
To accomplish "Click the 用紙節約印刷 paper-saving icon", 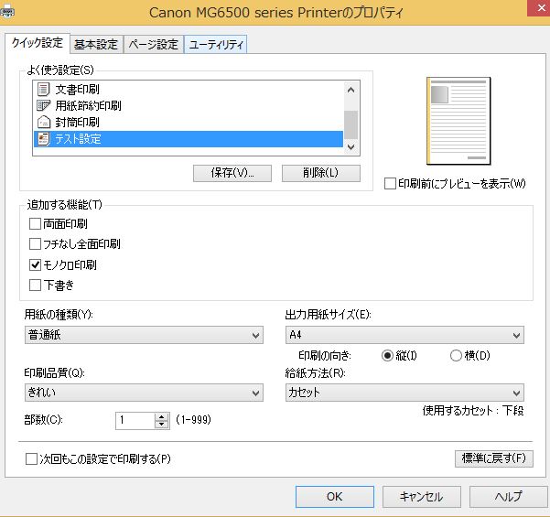I will (x=44, y=105).
